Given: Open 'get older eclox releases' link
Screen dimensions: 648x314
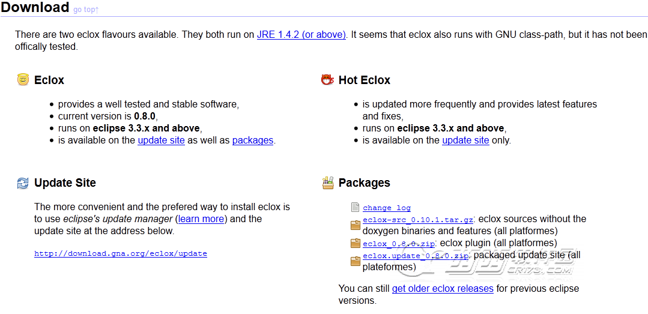Looking at the screenshot, I should (x=443, y=289).
